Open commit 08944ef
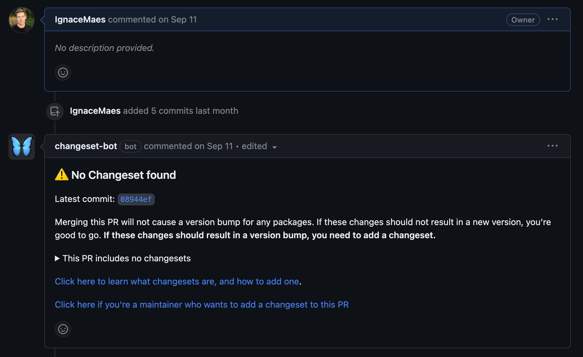This screenshot has width=583, height=357. click(x=136, y=199)
